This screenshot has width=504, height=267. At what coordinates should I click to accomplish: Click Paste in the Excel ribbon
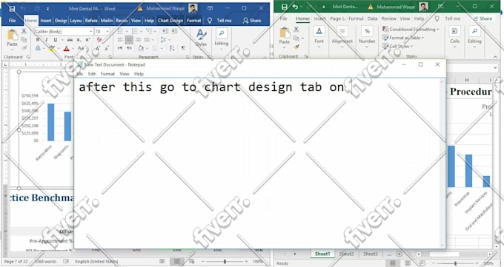pyautogui.click(x=285, y=37)
